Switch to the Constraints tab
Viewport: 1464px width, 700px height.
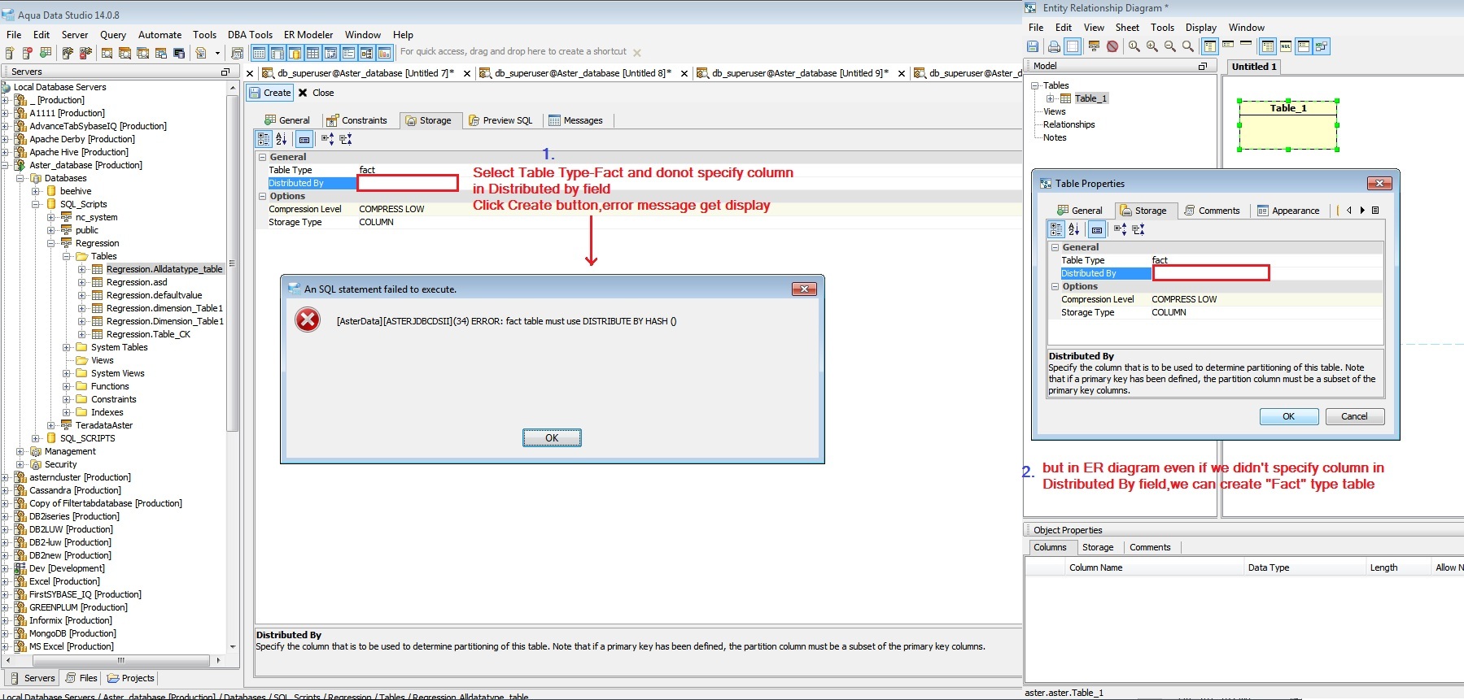coord(356,120)
